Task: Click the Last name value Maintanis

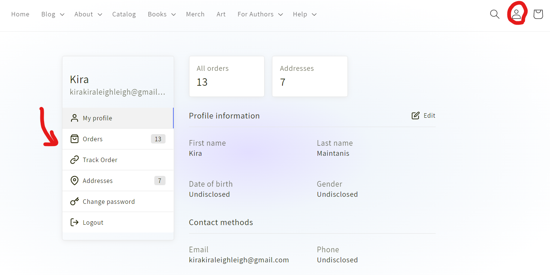Action: (x=333, y=153)
